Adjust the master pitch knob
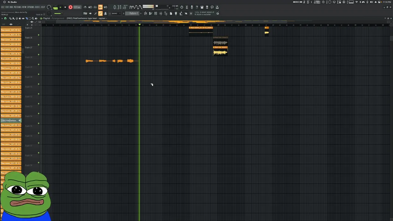 click(x=49, y=13)
